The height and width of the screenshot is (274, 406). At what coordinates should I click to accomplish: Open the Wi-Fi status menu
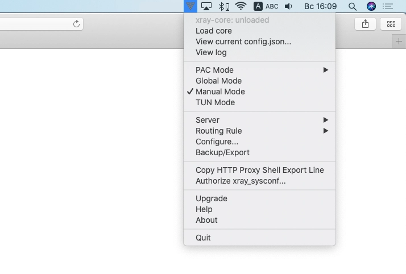point(241,6)
